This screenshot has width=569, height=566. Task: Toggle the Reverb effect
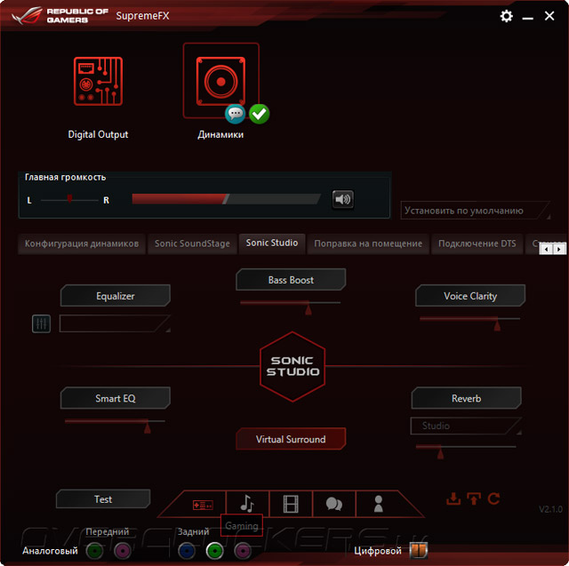(466, 398)
